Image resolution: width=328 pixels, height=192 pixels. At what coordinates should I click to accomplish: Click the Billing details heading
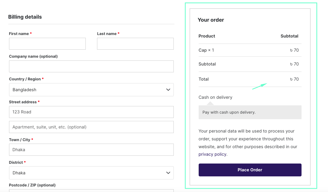tap(25, 17)
